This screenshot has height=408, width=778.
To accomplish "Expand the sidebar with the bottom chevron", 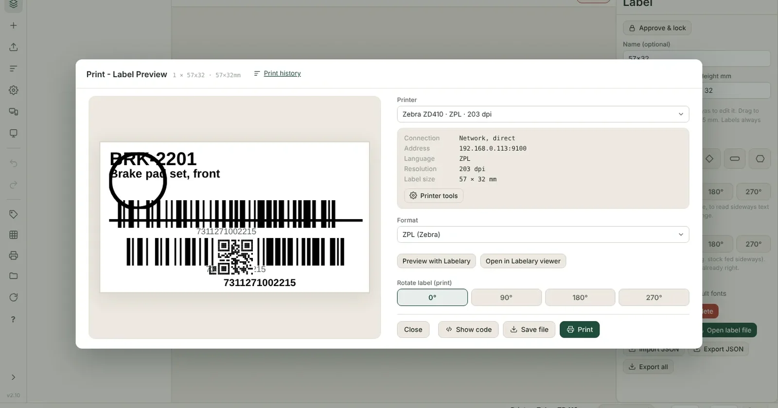I will (14, 377).
